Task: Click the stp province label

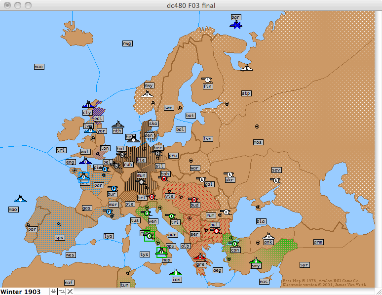Action: (x=246, y=93)
